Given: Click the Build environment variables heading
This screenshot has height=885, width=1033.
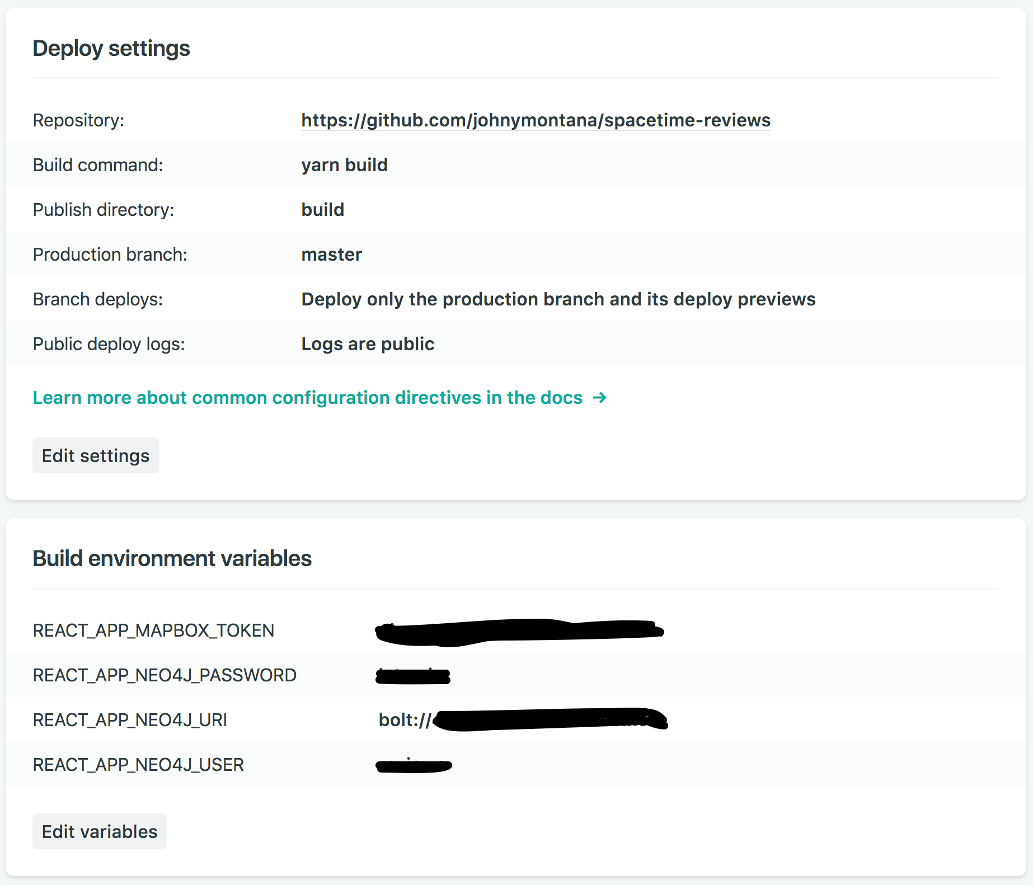Looking at the screenshot, I should pos(172,558).
